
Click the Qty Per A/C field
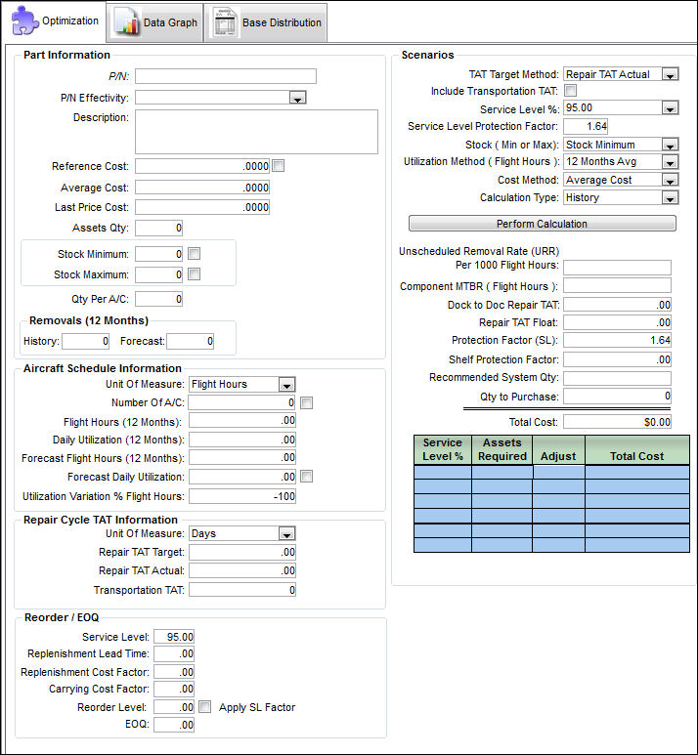click(x=159, y=299)
